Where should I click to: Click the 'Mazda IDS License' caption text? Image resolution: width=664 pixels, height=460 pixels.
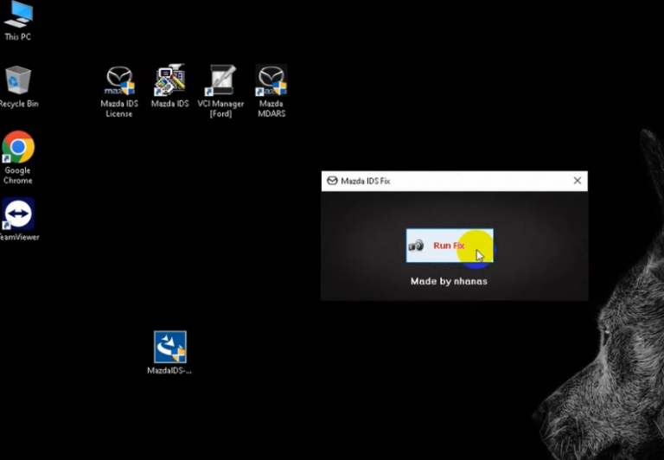[x=119, y=108]
